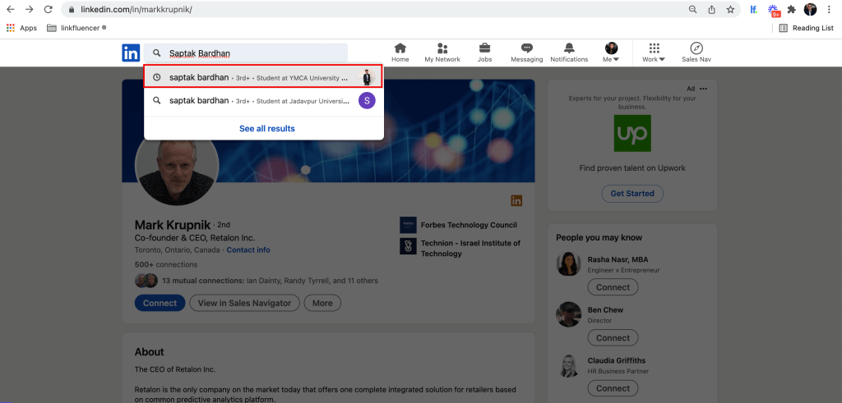Click the browser forward arrow

click(x=30, y=9)
